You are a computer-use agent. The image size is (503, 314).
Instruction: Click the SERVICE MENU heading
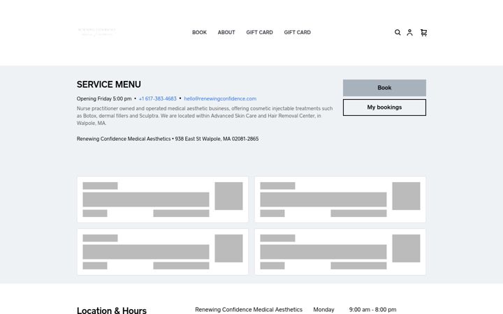[109, 84]
